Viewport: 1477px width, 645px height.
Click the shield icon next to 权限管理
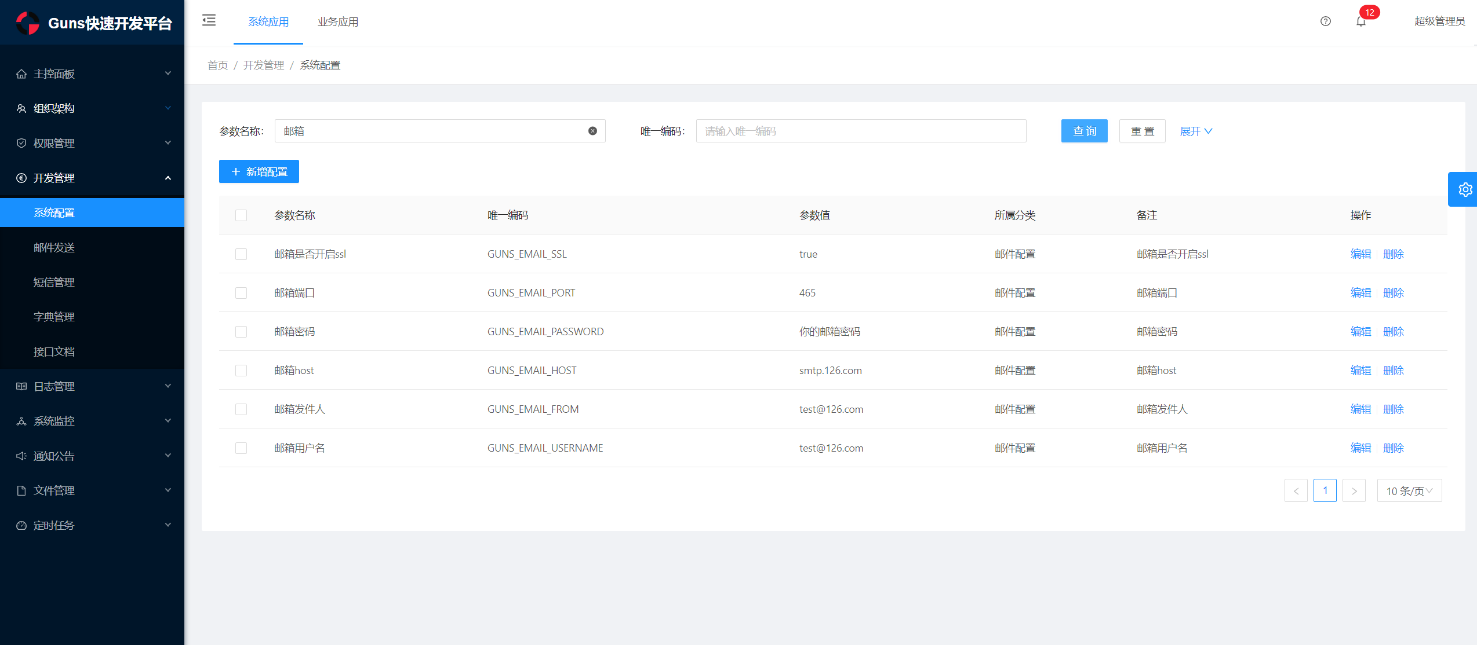click(21, 143)
